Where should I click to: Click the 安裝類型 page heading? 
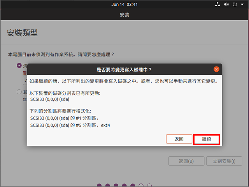coord(23,33)
